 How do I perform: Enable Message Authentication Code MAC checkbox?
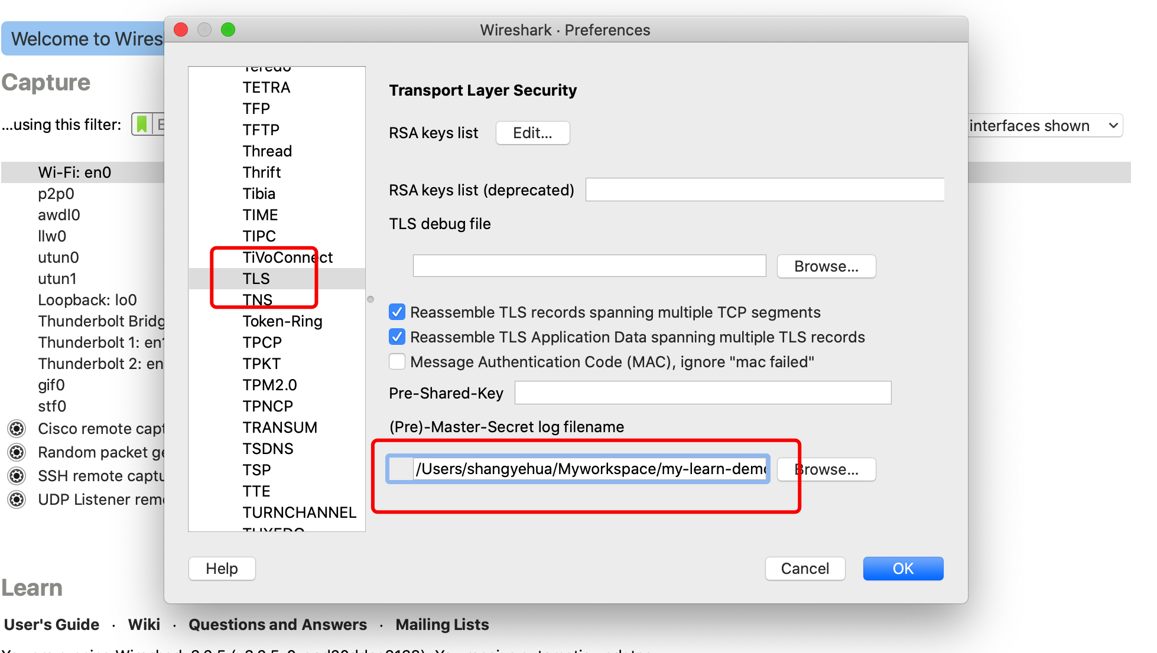point(396,363)
